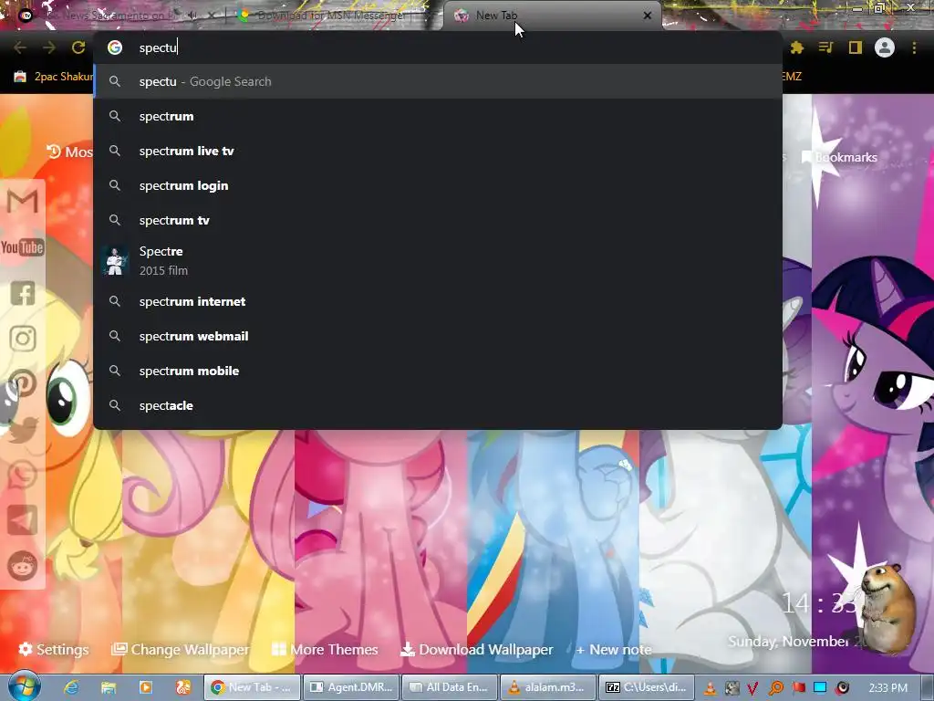The width and height of the screenshot is (934, 701).
Task: Open the Facebook shortcut in sidebar
Action: pos(23,293)
